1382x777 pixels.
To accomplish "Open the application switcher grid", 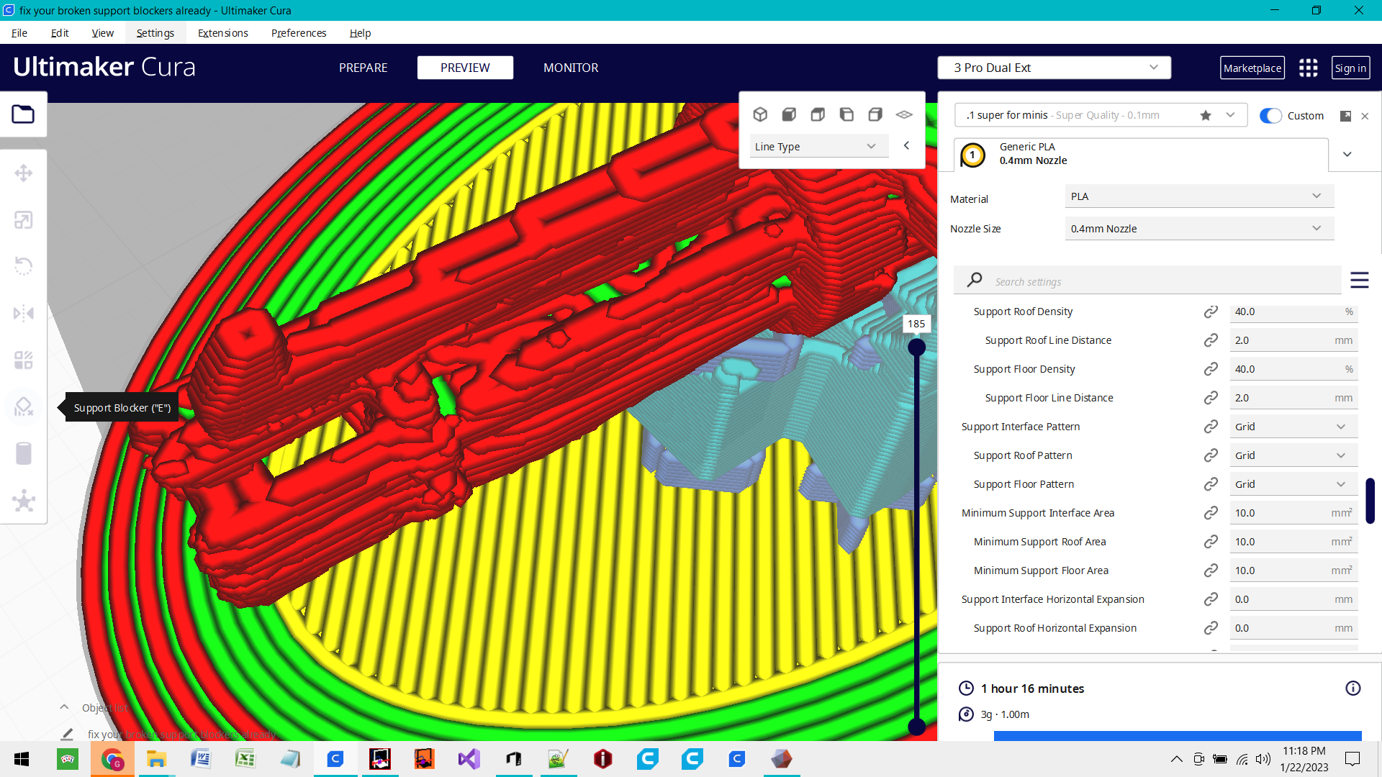I will pos(1308,68).
